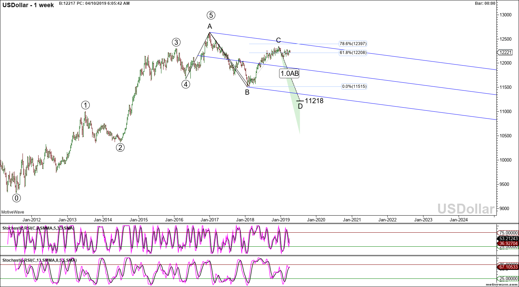Select the circled 1 wave label
This screenshot has width=519, height=287.
click(x=85, y=105)
